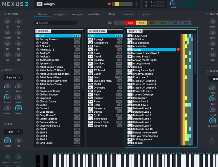Click the favorites heart filter button

[x=119, y=23]
